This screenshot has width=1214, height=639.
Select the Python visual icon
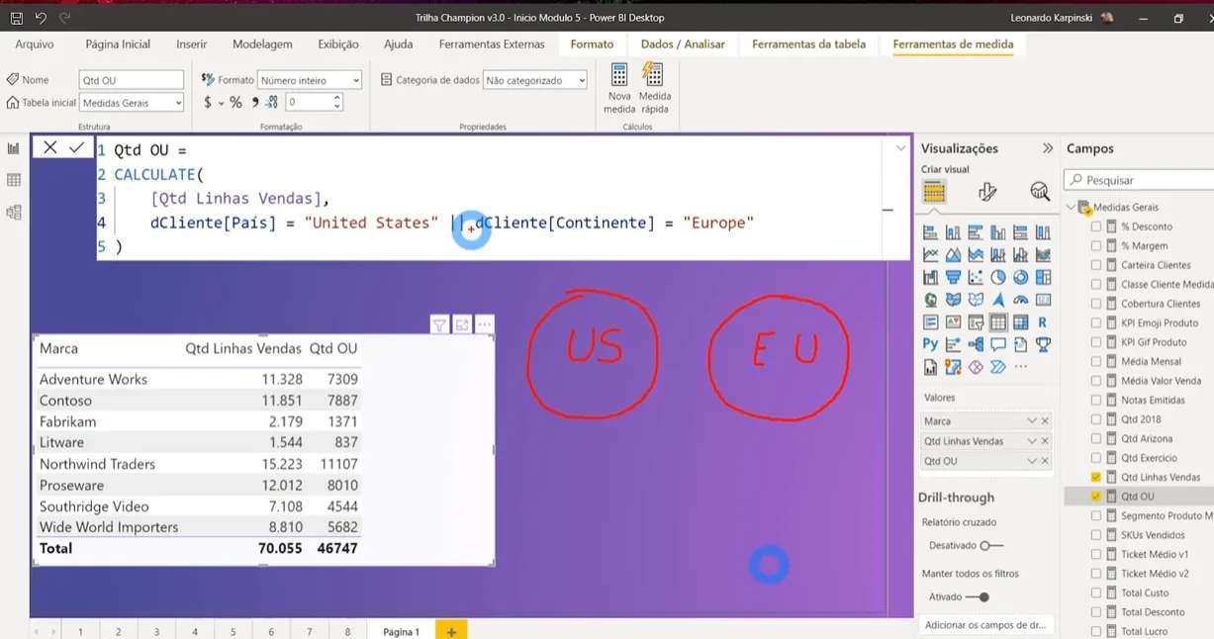(x=930, y=344)
